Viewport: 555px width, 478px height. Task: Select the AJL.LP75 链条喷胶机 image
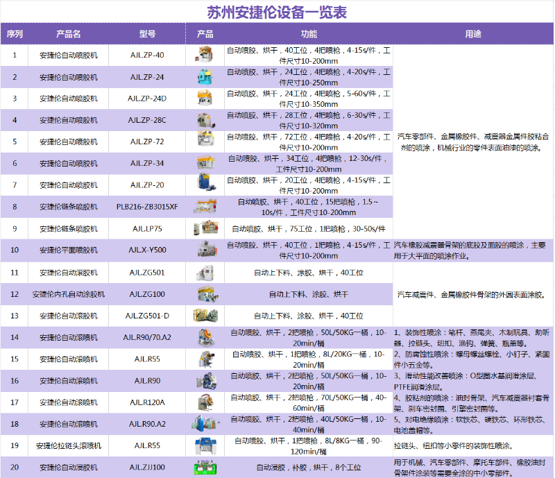(x=205, y=228)
